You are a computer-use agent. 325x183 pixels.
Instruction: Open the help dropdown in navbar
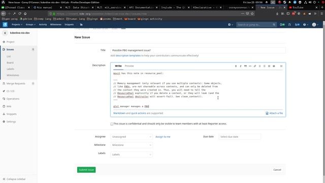306,25
